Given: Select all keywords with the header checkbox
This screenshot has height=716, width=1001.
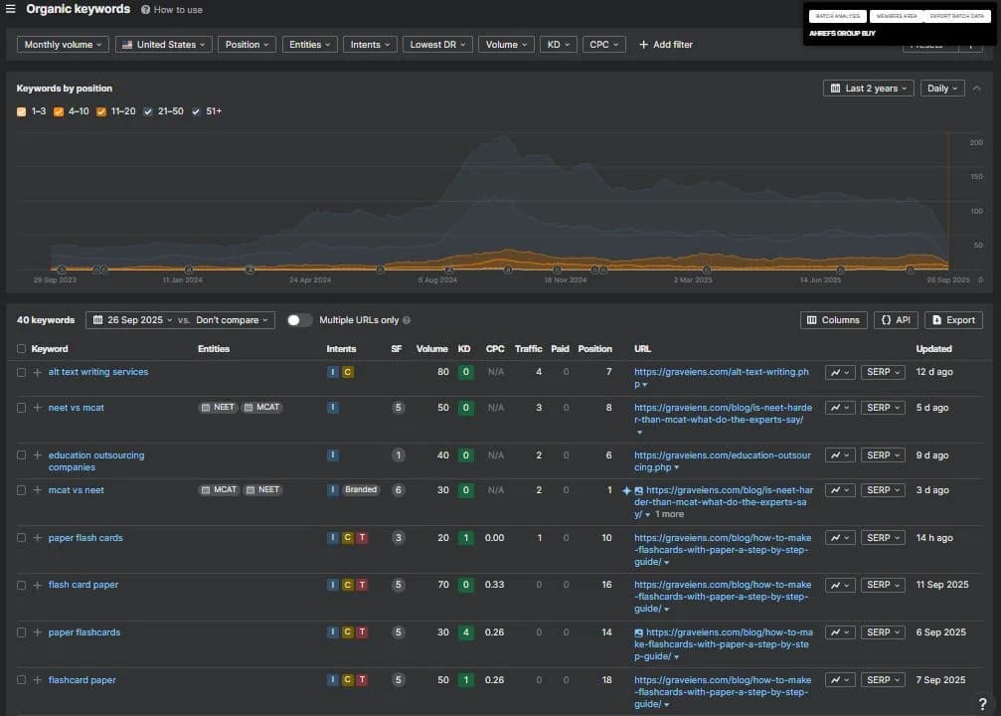Looking at the screenshot, I should (x=21, y=349).
